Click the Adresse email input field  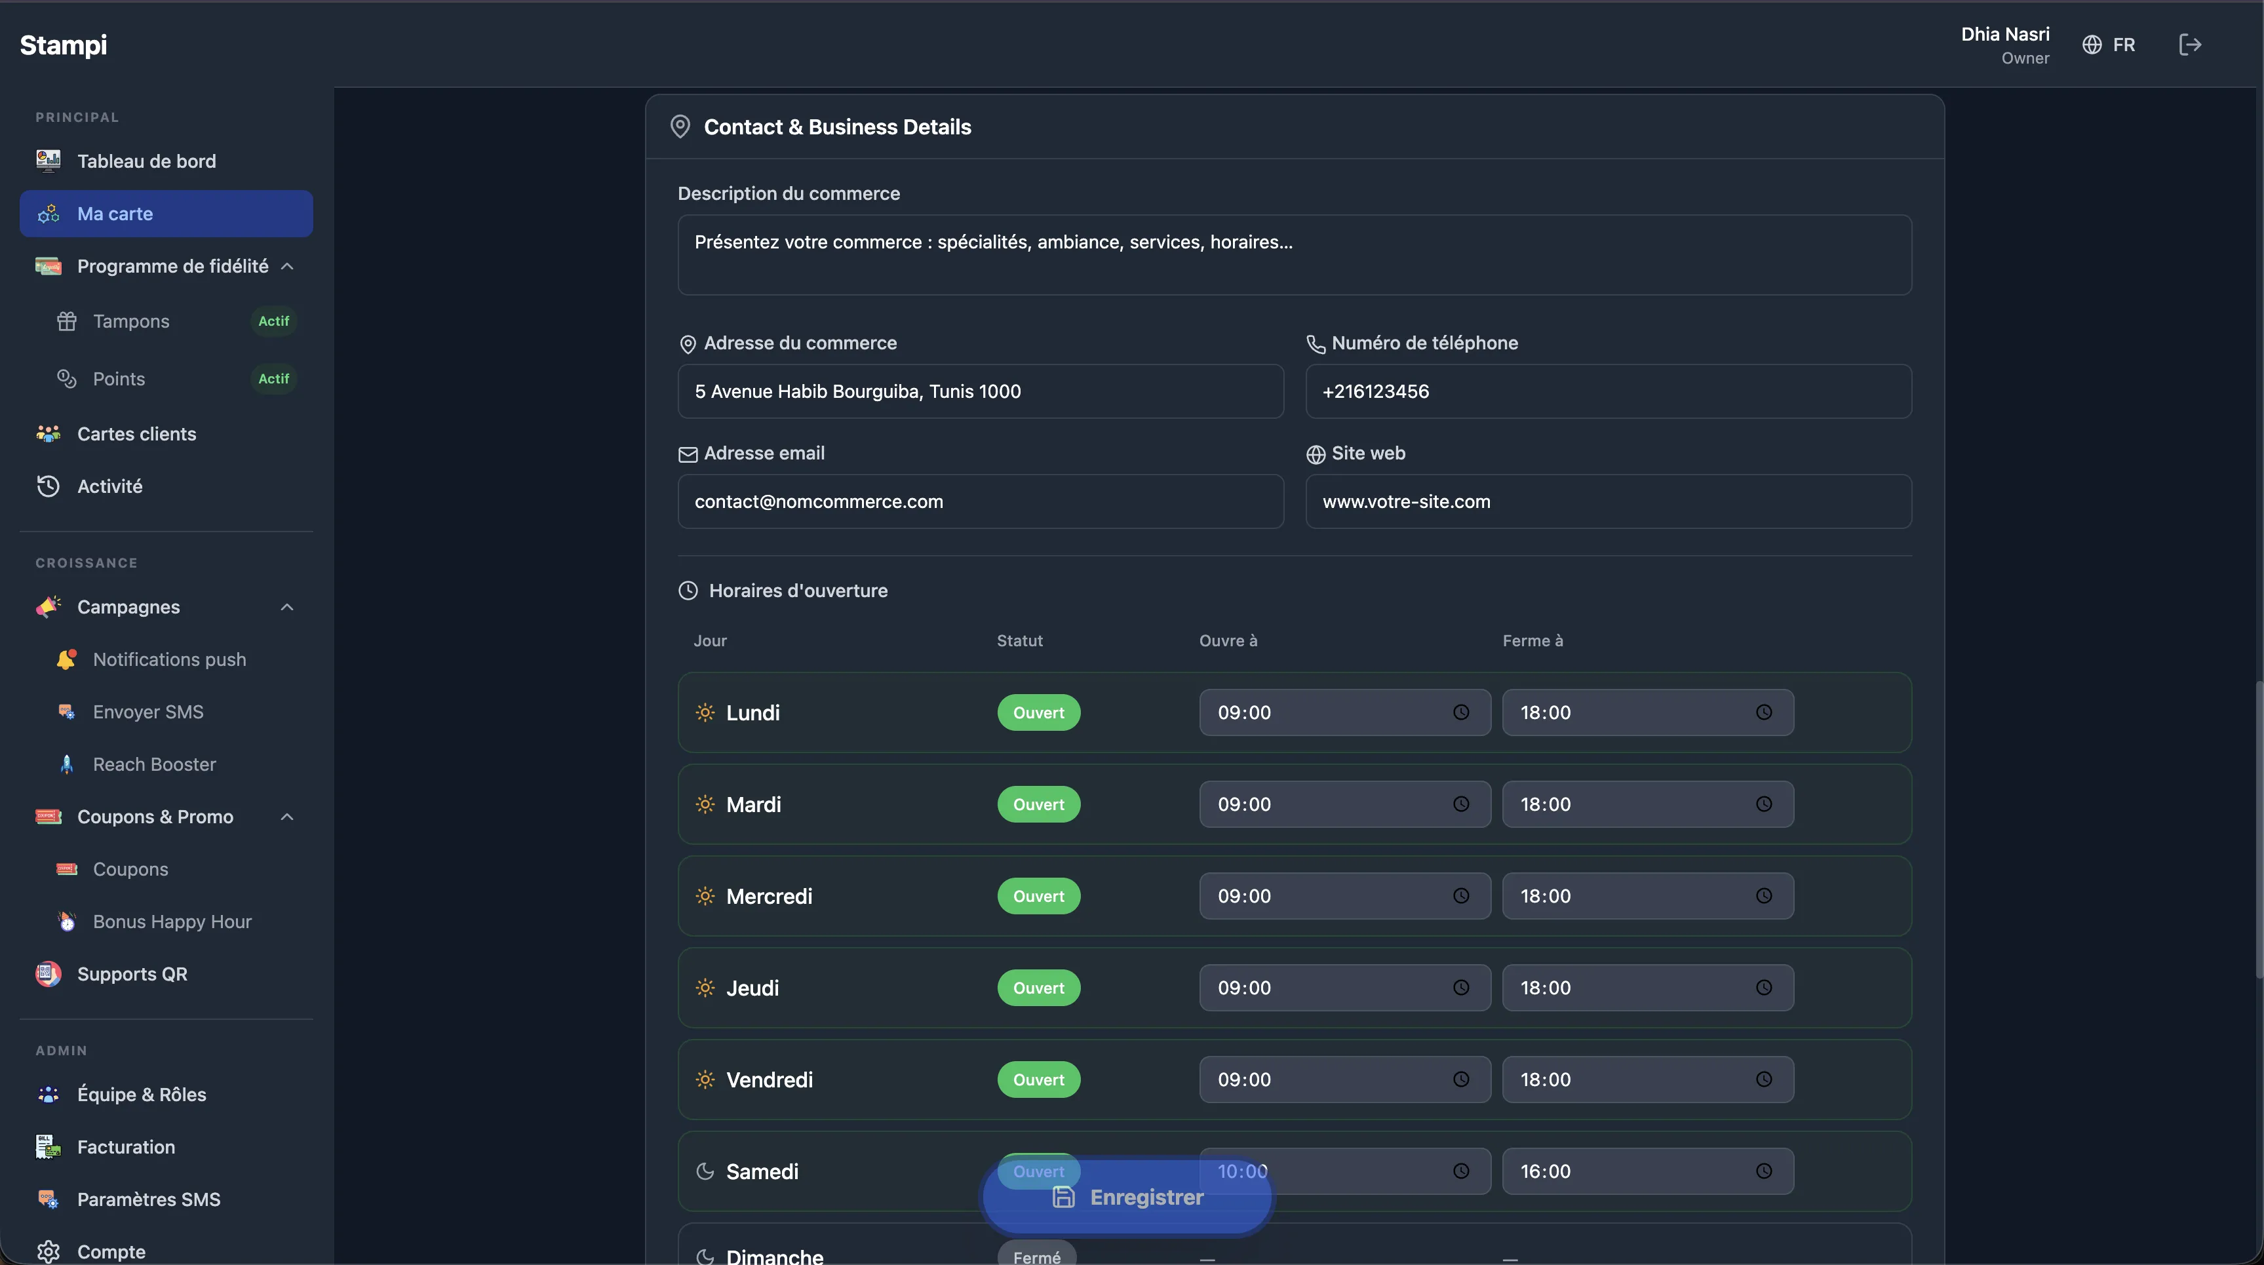point(980,501)
